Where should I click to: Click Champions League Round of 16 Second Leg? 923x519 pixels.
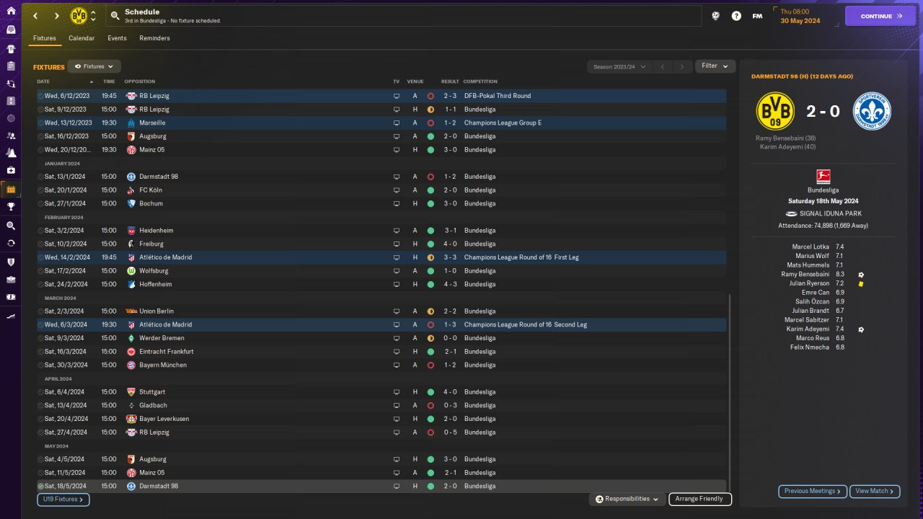pyautogui.click(x=526, y=325)
